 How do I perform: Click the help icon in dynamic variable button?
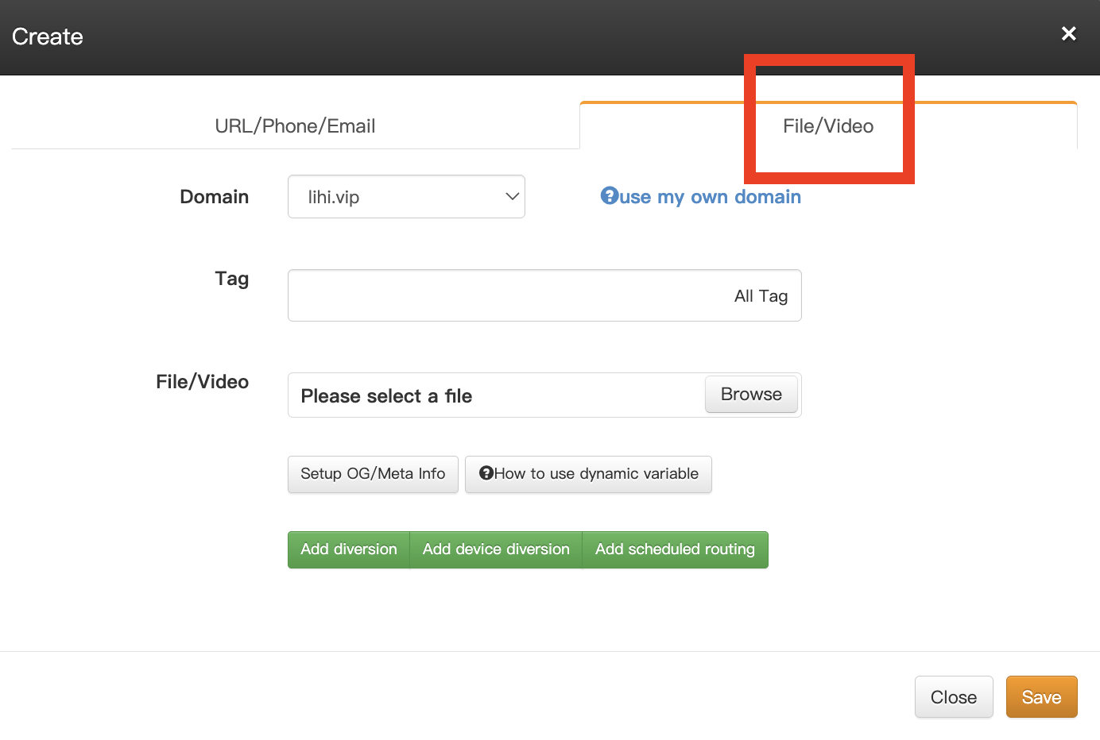tap(486, 473)
